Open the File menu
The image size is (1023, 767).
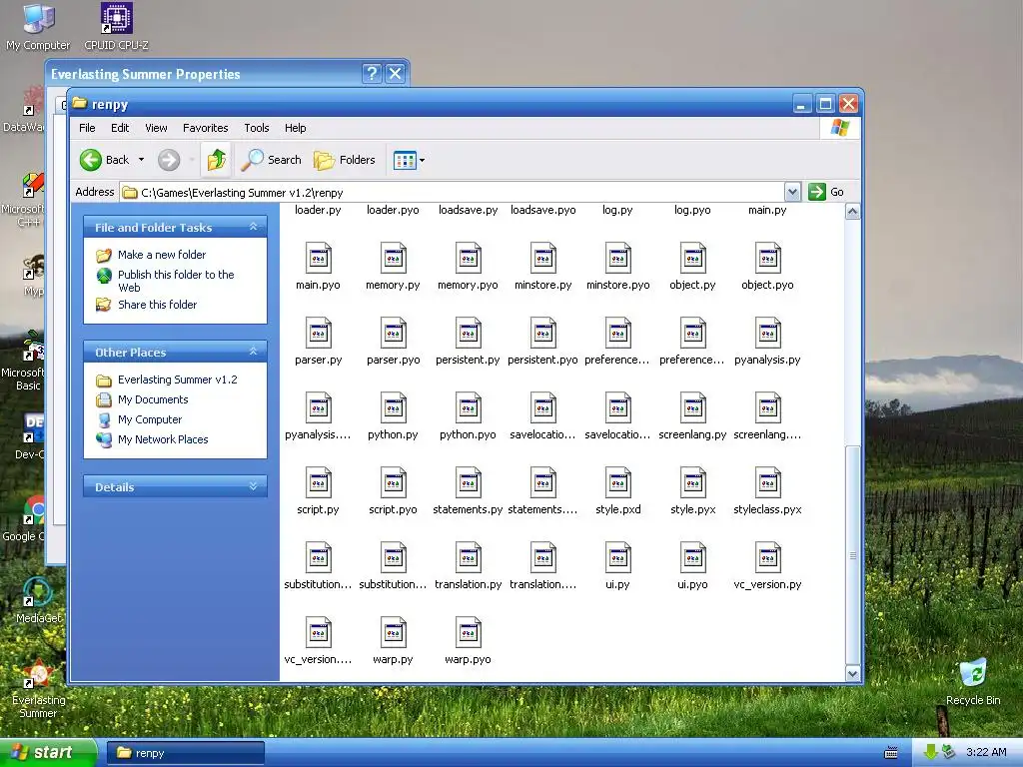pyautogui.click(x=87, y=128)
